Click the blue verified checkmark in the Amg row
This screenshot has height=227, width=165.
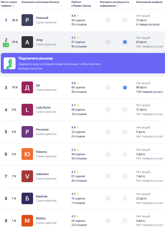[x=125, y=42]
